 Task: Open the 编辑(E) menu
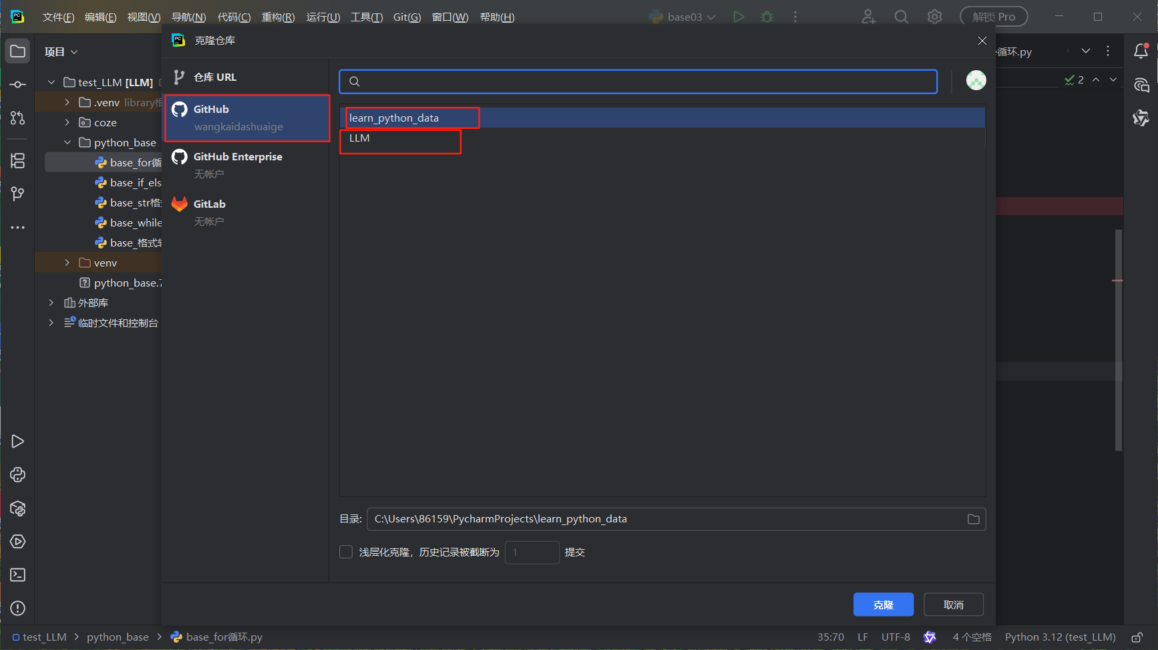100,17
